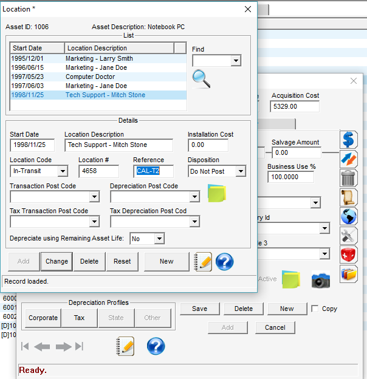Open the Transaction Post Code dropdown
The height and width of the screenshot is (379, 367).
[x=94, y=197]
